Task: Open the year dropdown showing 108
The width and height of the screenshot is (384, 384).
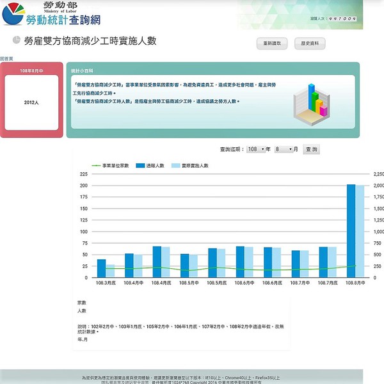Action: pos(255,148)
